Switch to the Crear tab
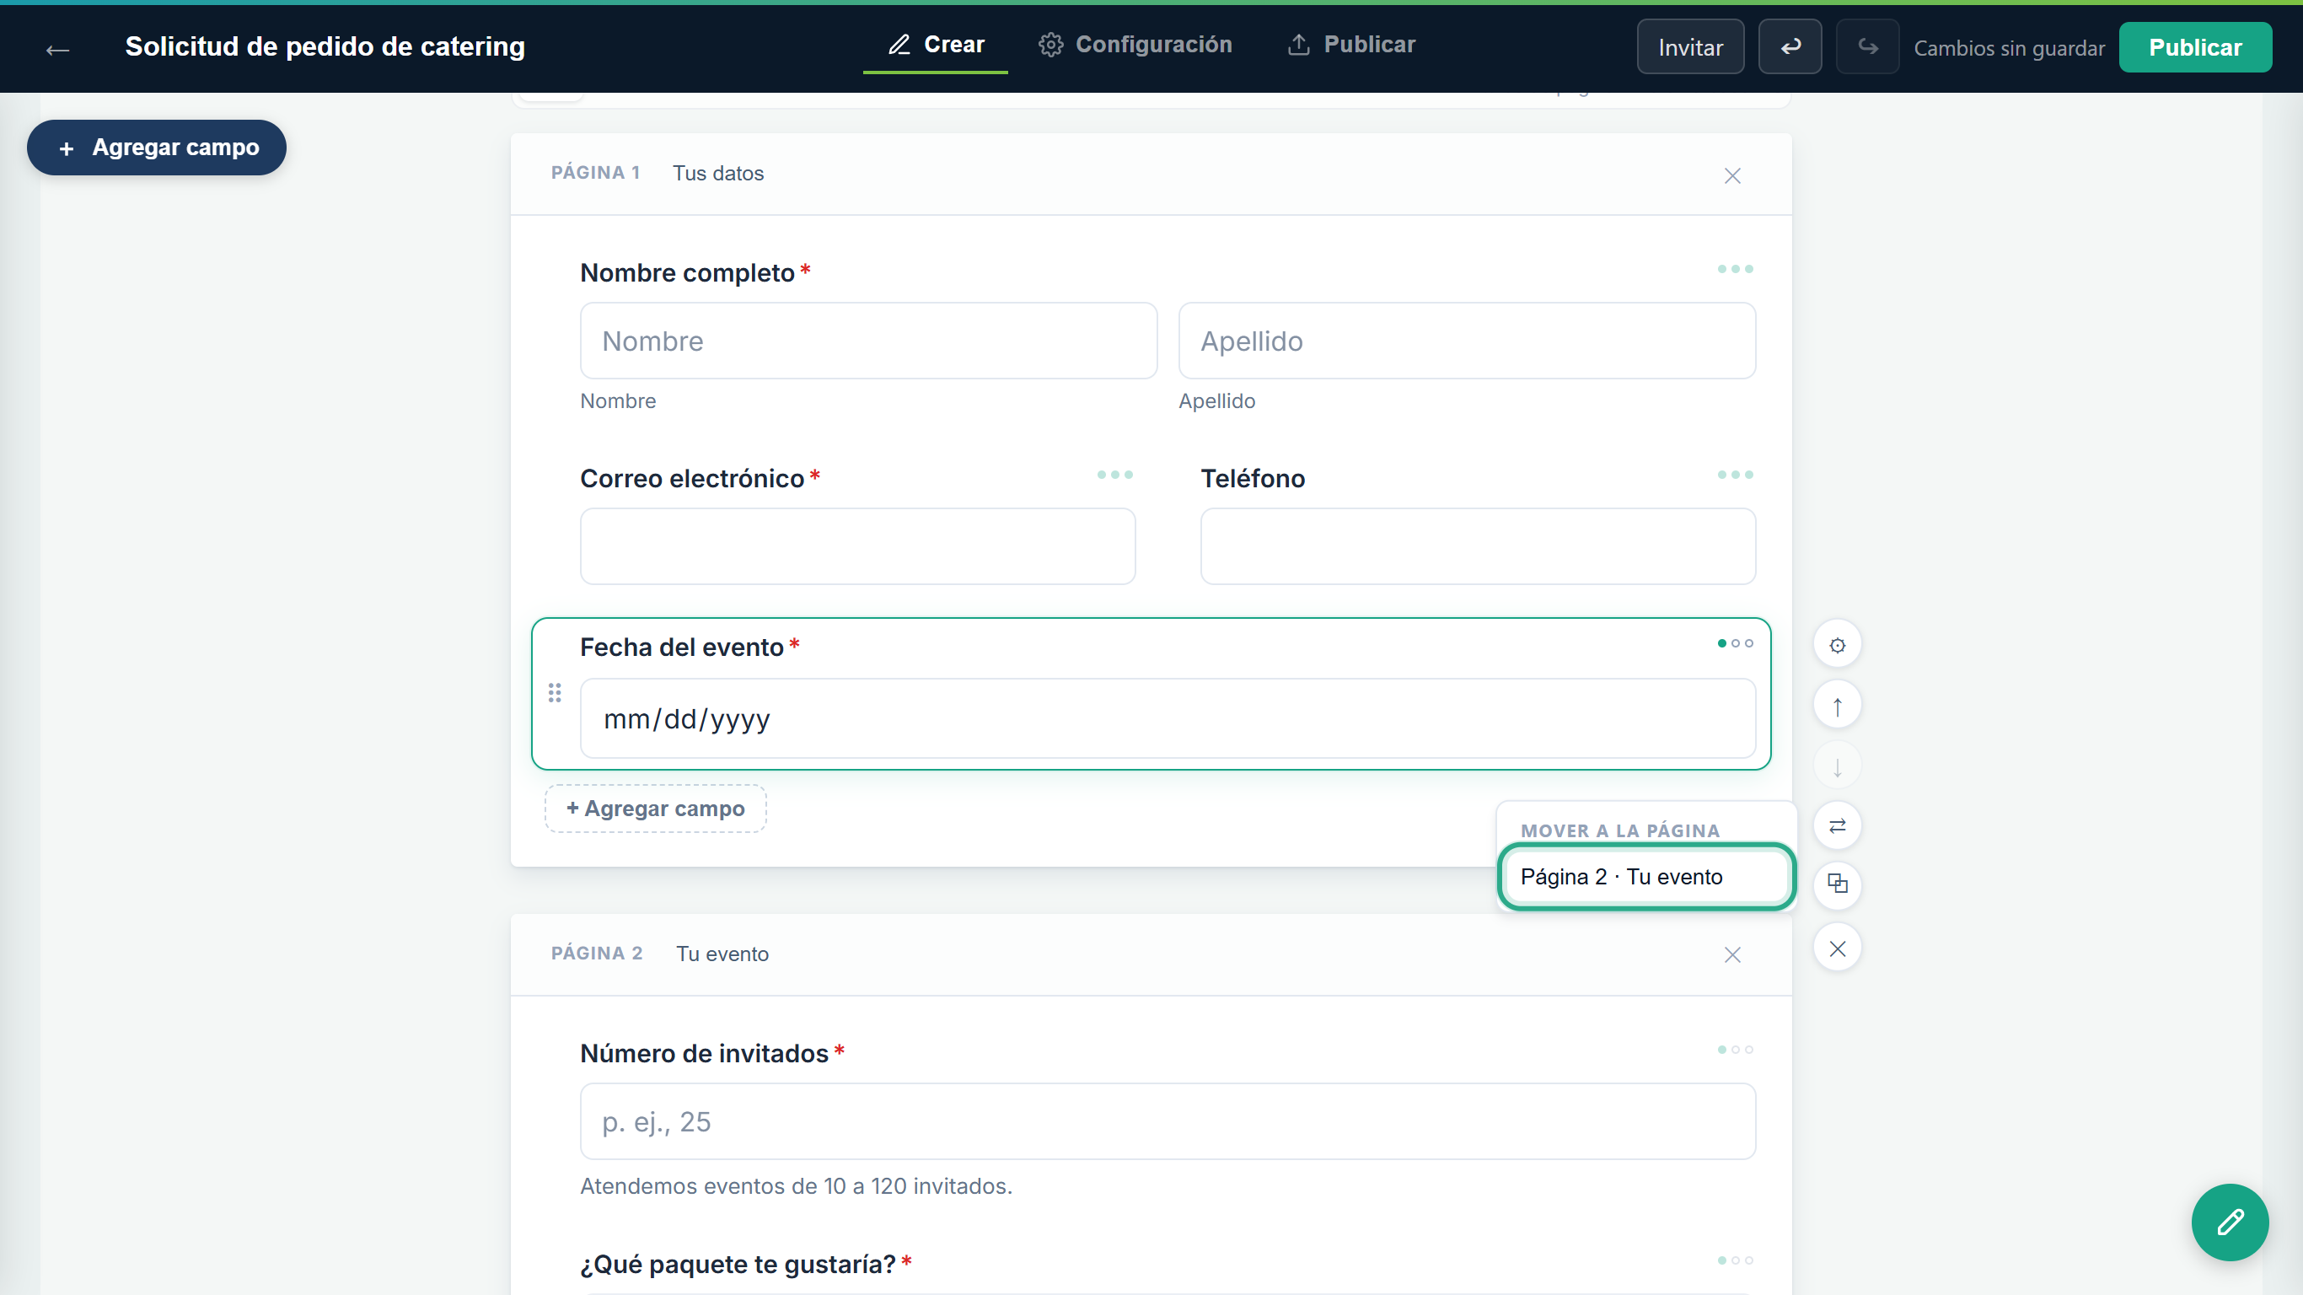2303x1295 pixels. (935, 45)
